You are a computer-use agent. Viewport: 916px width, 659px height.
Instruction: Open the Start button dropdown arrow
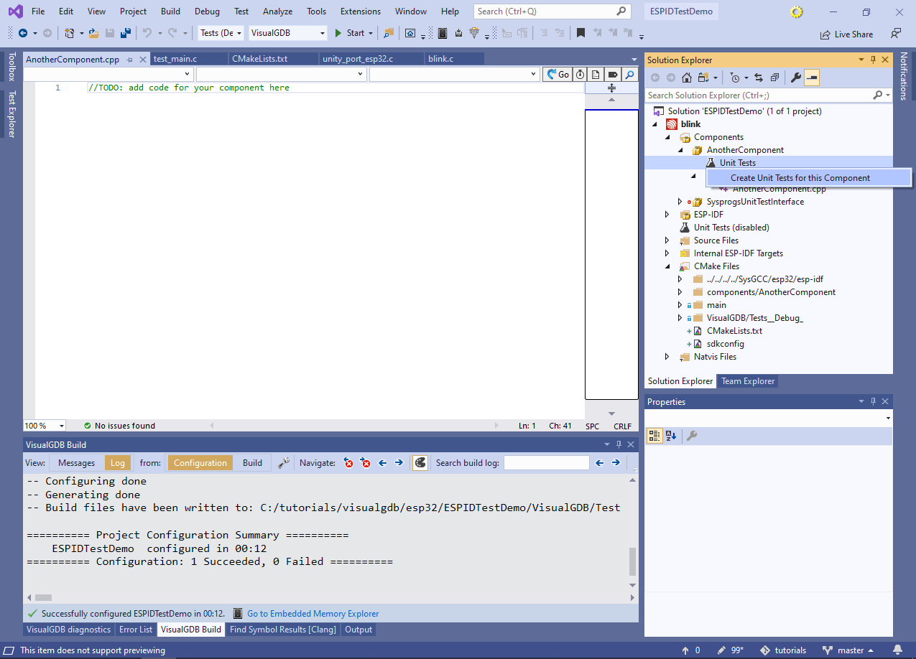click(x=371, y=33)
